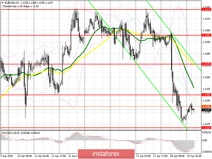Click the 1.1305 price scale value

207,30
